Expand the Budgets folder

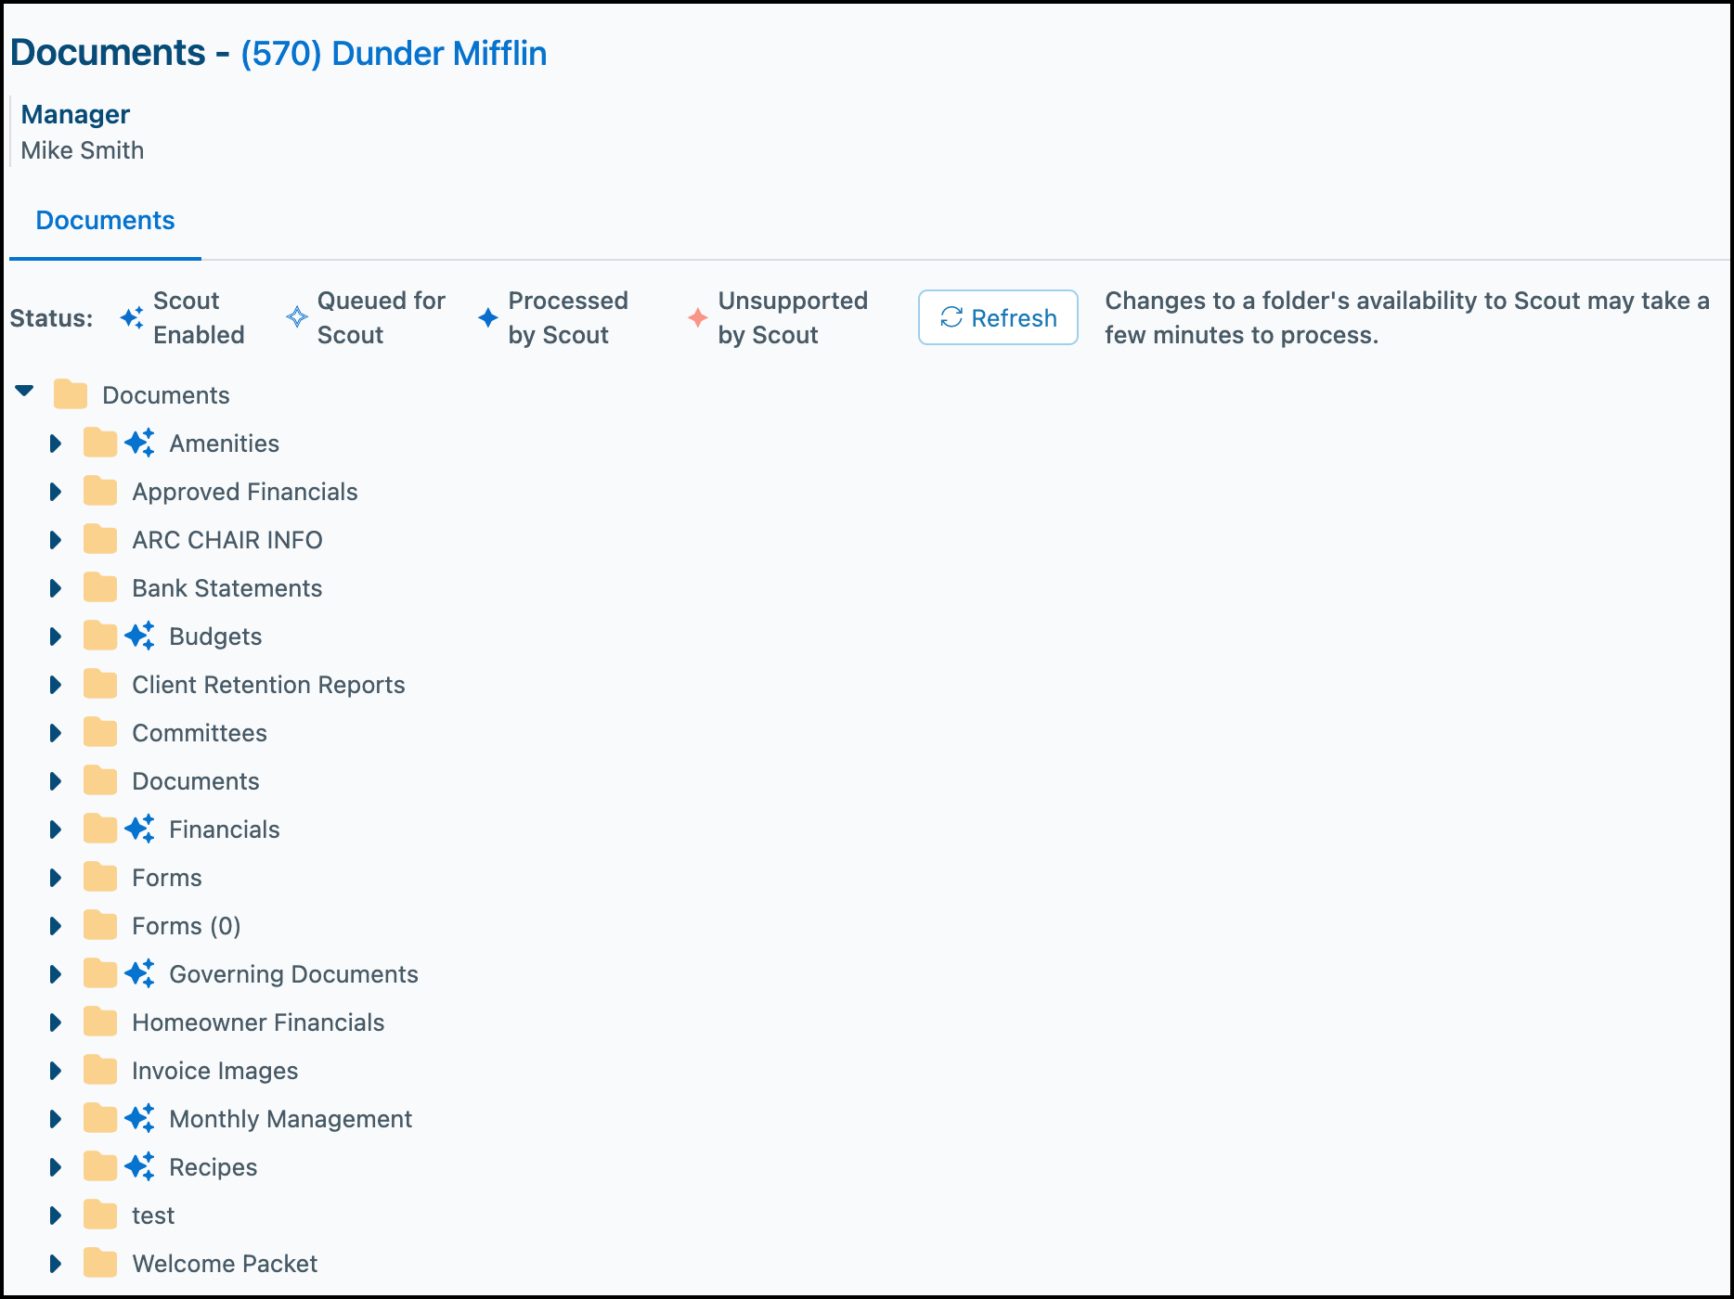pyautogui.click(x=56, y=637)
